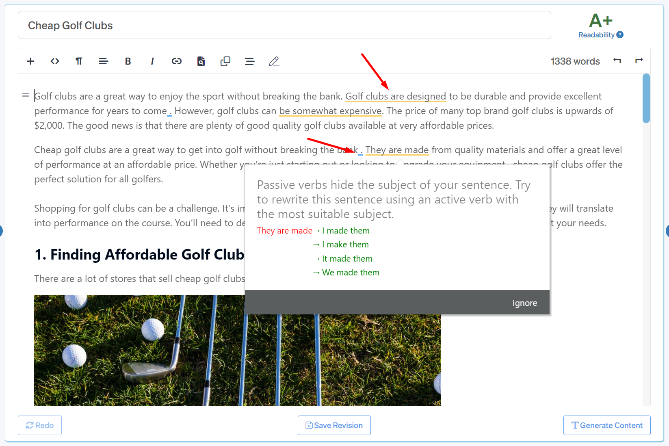Image resolution: width=669 pixels, height=446 pixels.
Task: Toggle italic formatting
Action: (x=152, y=61)
